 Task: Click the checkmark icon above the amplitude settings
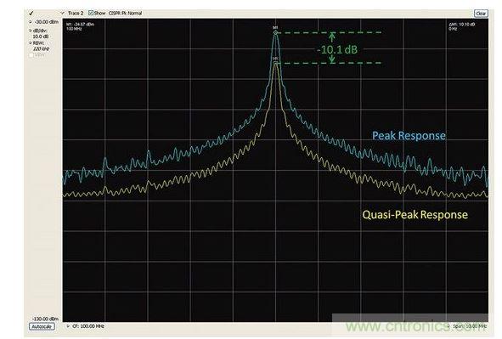tap(31, 14)
